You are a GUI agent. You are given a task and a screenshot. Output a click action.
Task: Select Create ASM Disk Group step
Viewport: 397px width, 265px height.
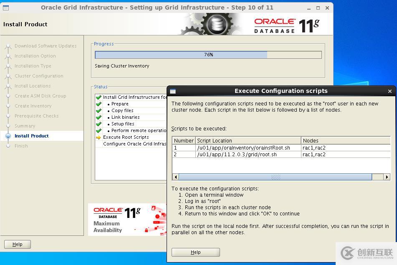click(40, 96)
